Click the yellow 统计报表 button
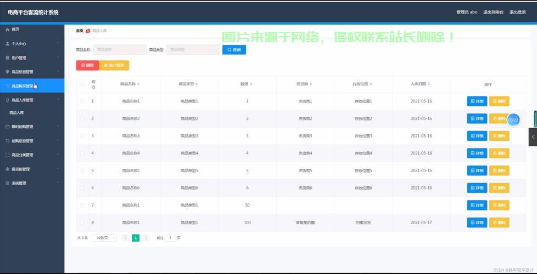The width and height of the screenshot is (537, 274). (114, 65)
